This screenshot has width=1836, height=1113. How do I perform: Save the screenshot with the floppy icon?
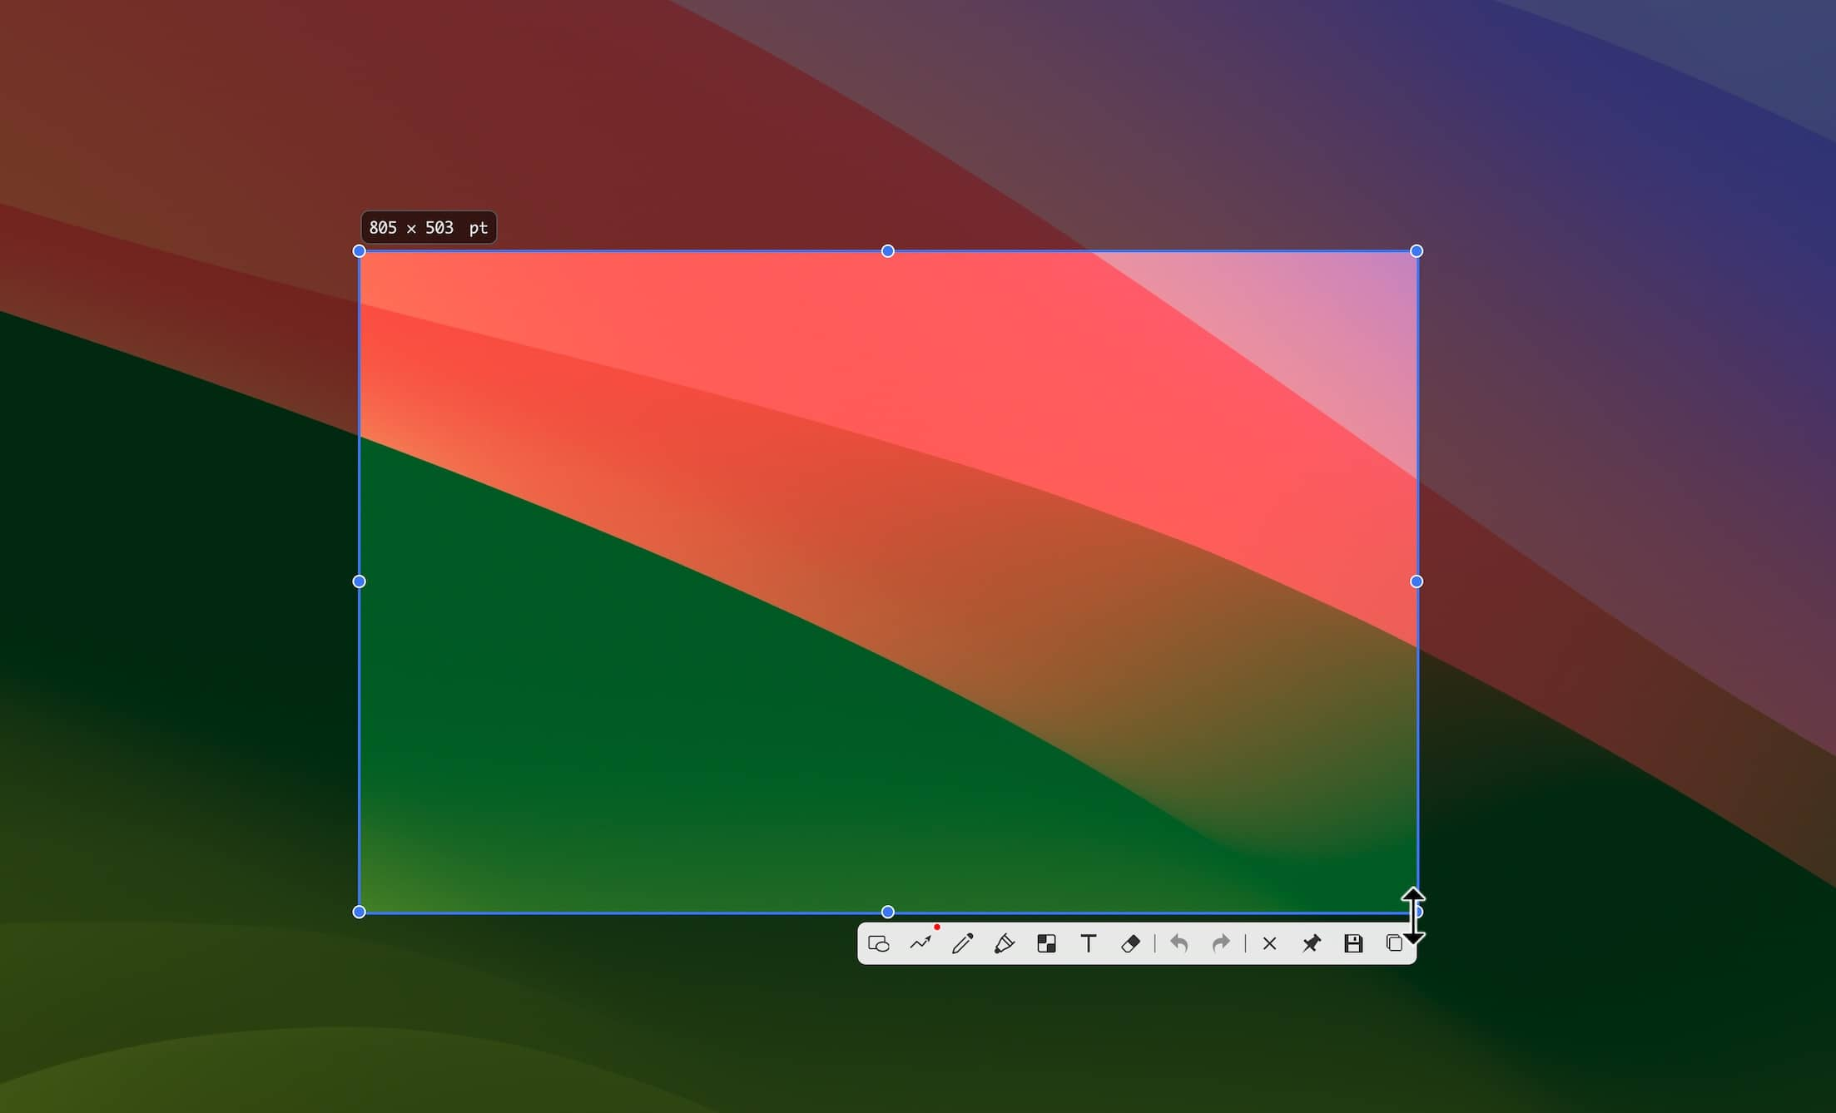pos(1353,943)
